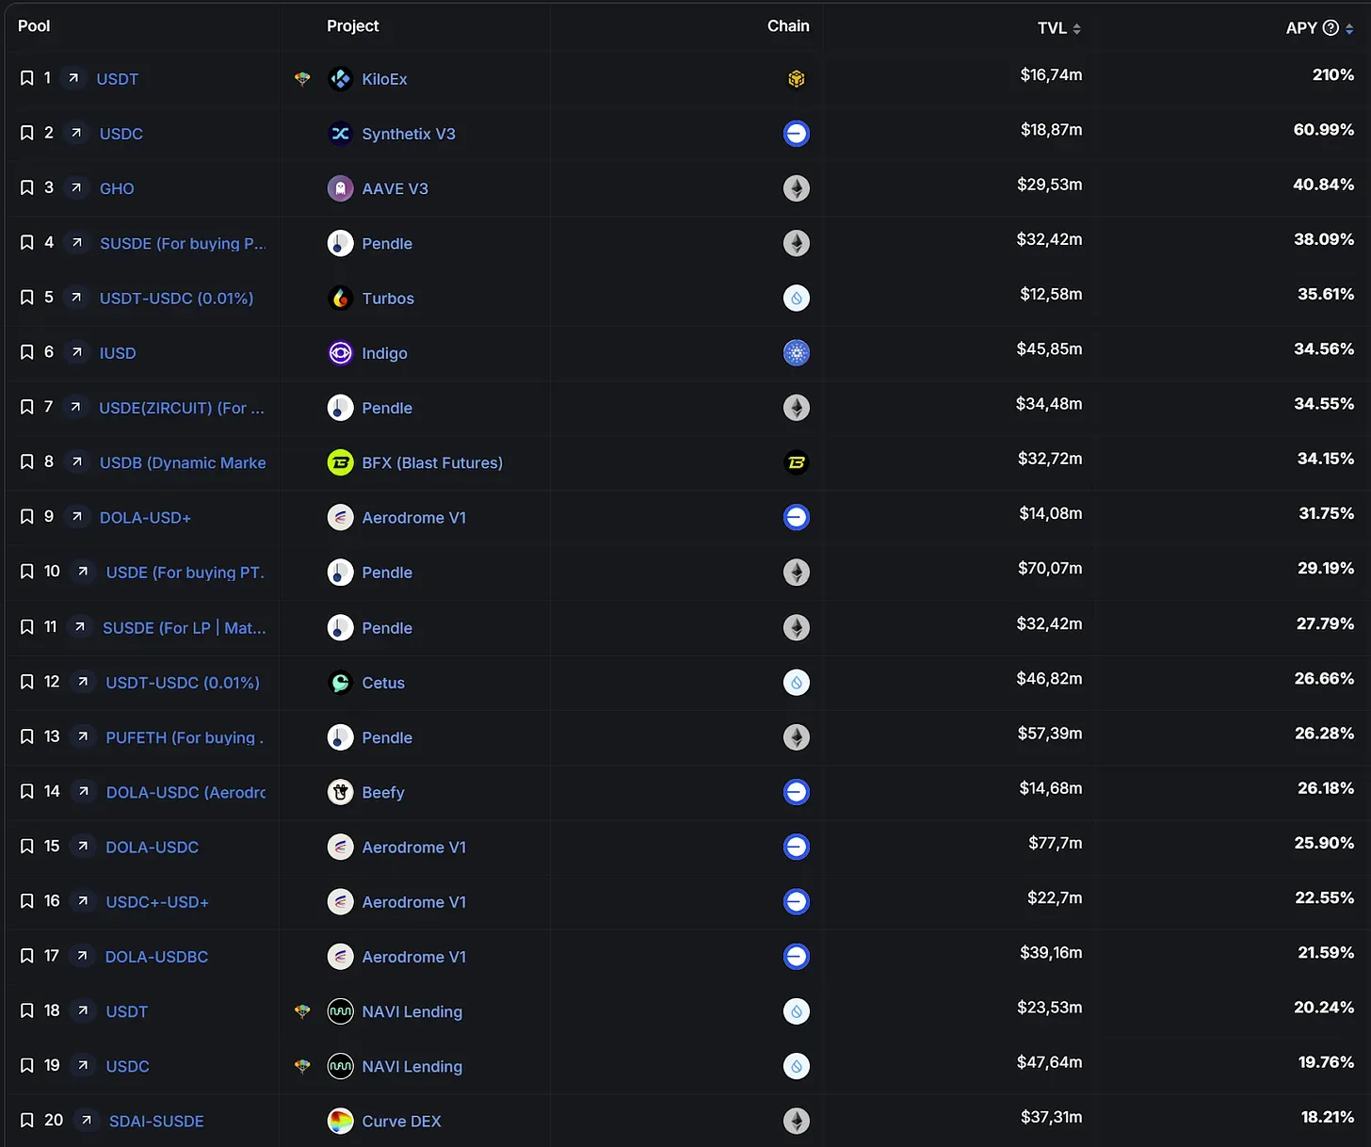The image size is (1371, 1147).
Task: Sort the table by APY arrows
Action: coord(1349,29)
